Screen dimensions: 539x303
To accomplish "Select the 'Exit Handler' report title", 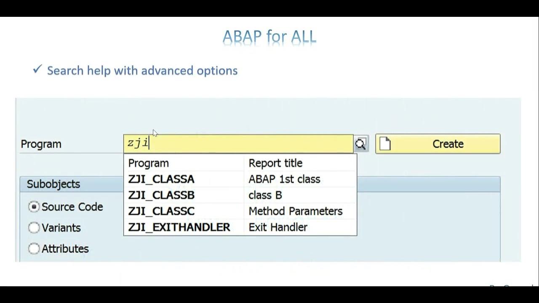I will [278, 227].
